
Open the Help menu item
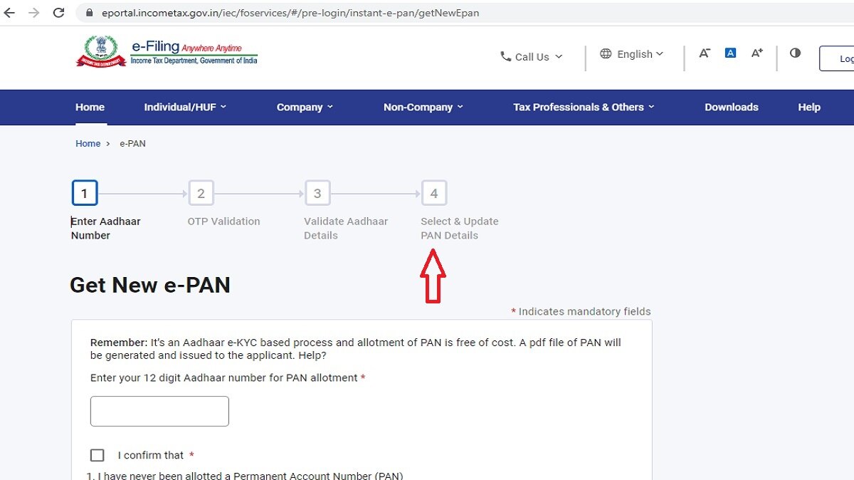[808, 107]
